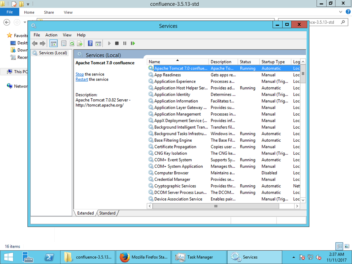Click the horizontal scrollbar right arrow

[x=297, y=206]
